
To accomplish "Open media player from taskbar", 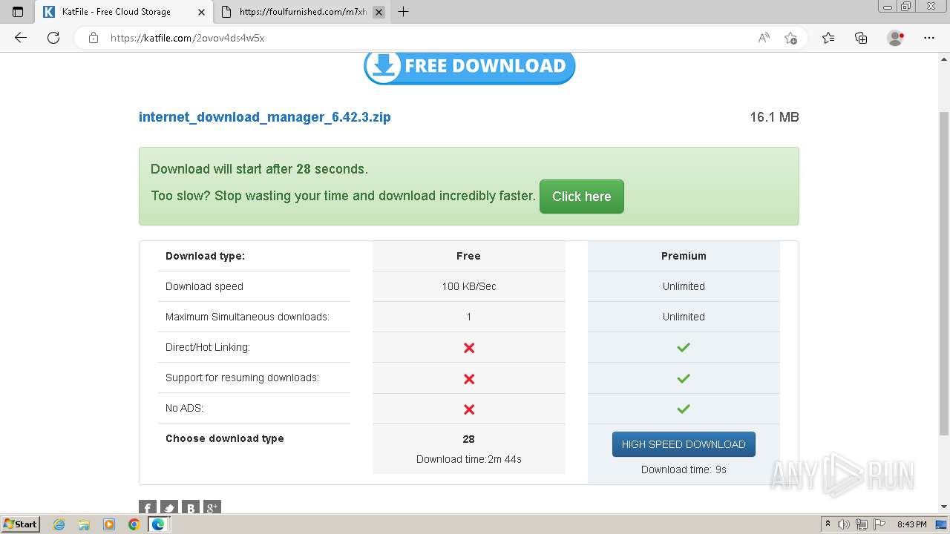I will (x=109, y=524).
